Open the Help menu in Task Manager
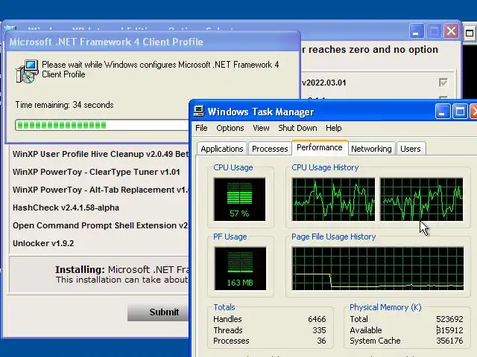The height and width of the screenshot is (357, 477). pos(333,128)
